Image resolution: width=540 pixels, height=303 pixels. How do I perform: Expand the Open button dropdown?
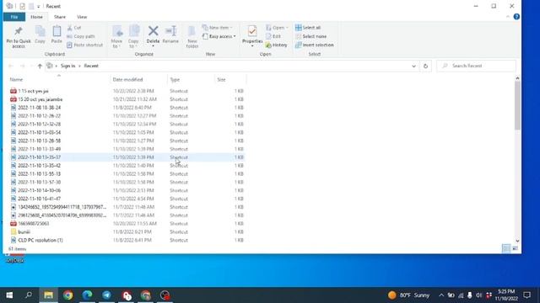pos(287,28)
